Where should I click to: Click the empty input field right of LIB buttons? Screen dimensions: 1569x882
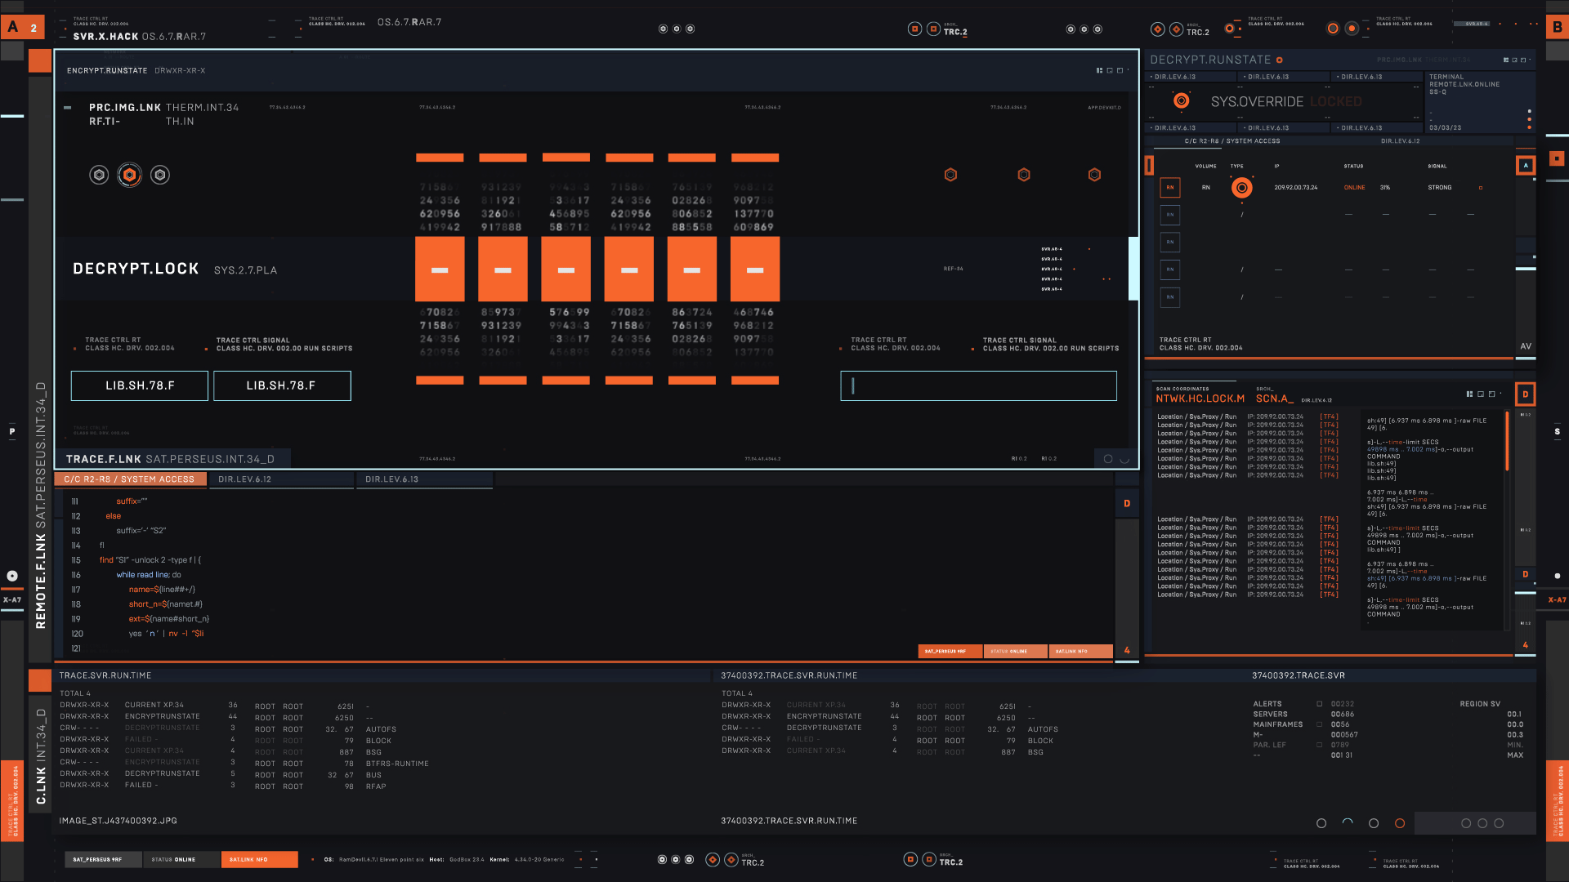[x=978, y=385]
